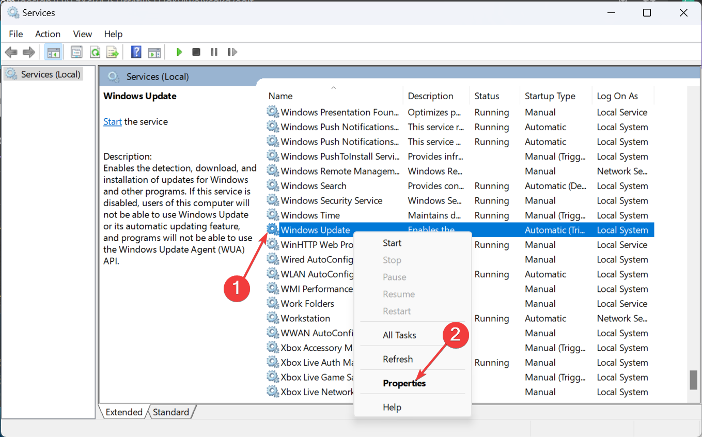This screenshot has width=702, height=437.
Task: Select the Windows Search service row
Action: tap(314, 185)
